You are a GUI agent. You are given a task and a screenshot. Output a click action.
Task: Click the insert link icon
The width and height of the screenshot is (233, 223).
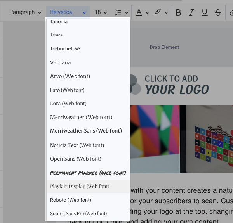tap(230, 12)
